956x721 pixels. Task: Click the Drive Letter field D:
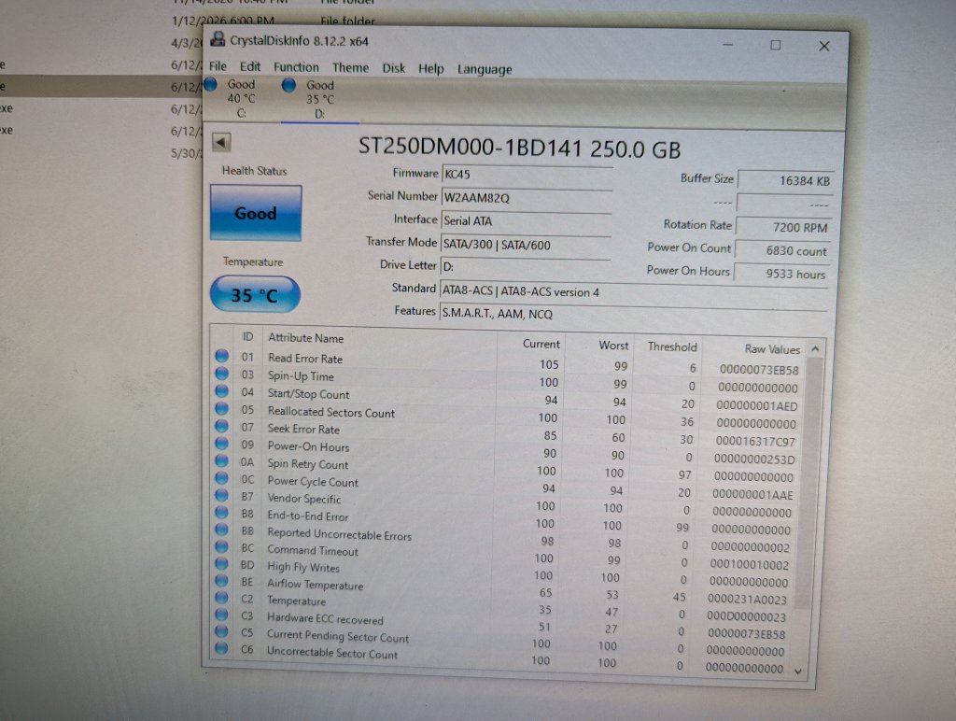click(525, 267)
